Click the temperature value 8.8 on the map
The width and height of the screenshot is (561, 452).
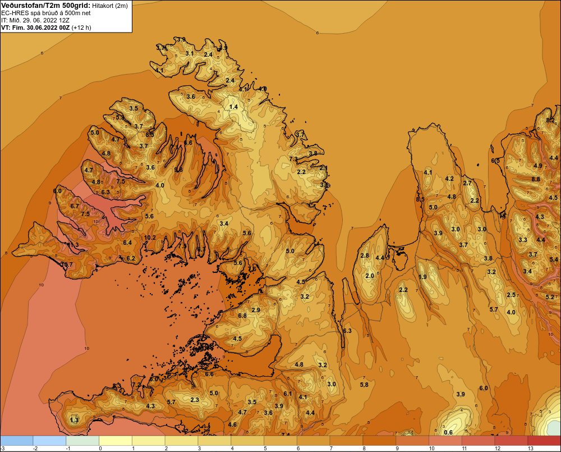536,179
